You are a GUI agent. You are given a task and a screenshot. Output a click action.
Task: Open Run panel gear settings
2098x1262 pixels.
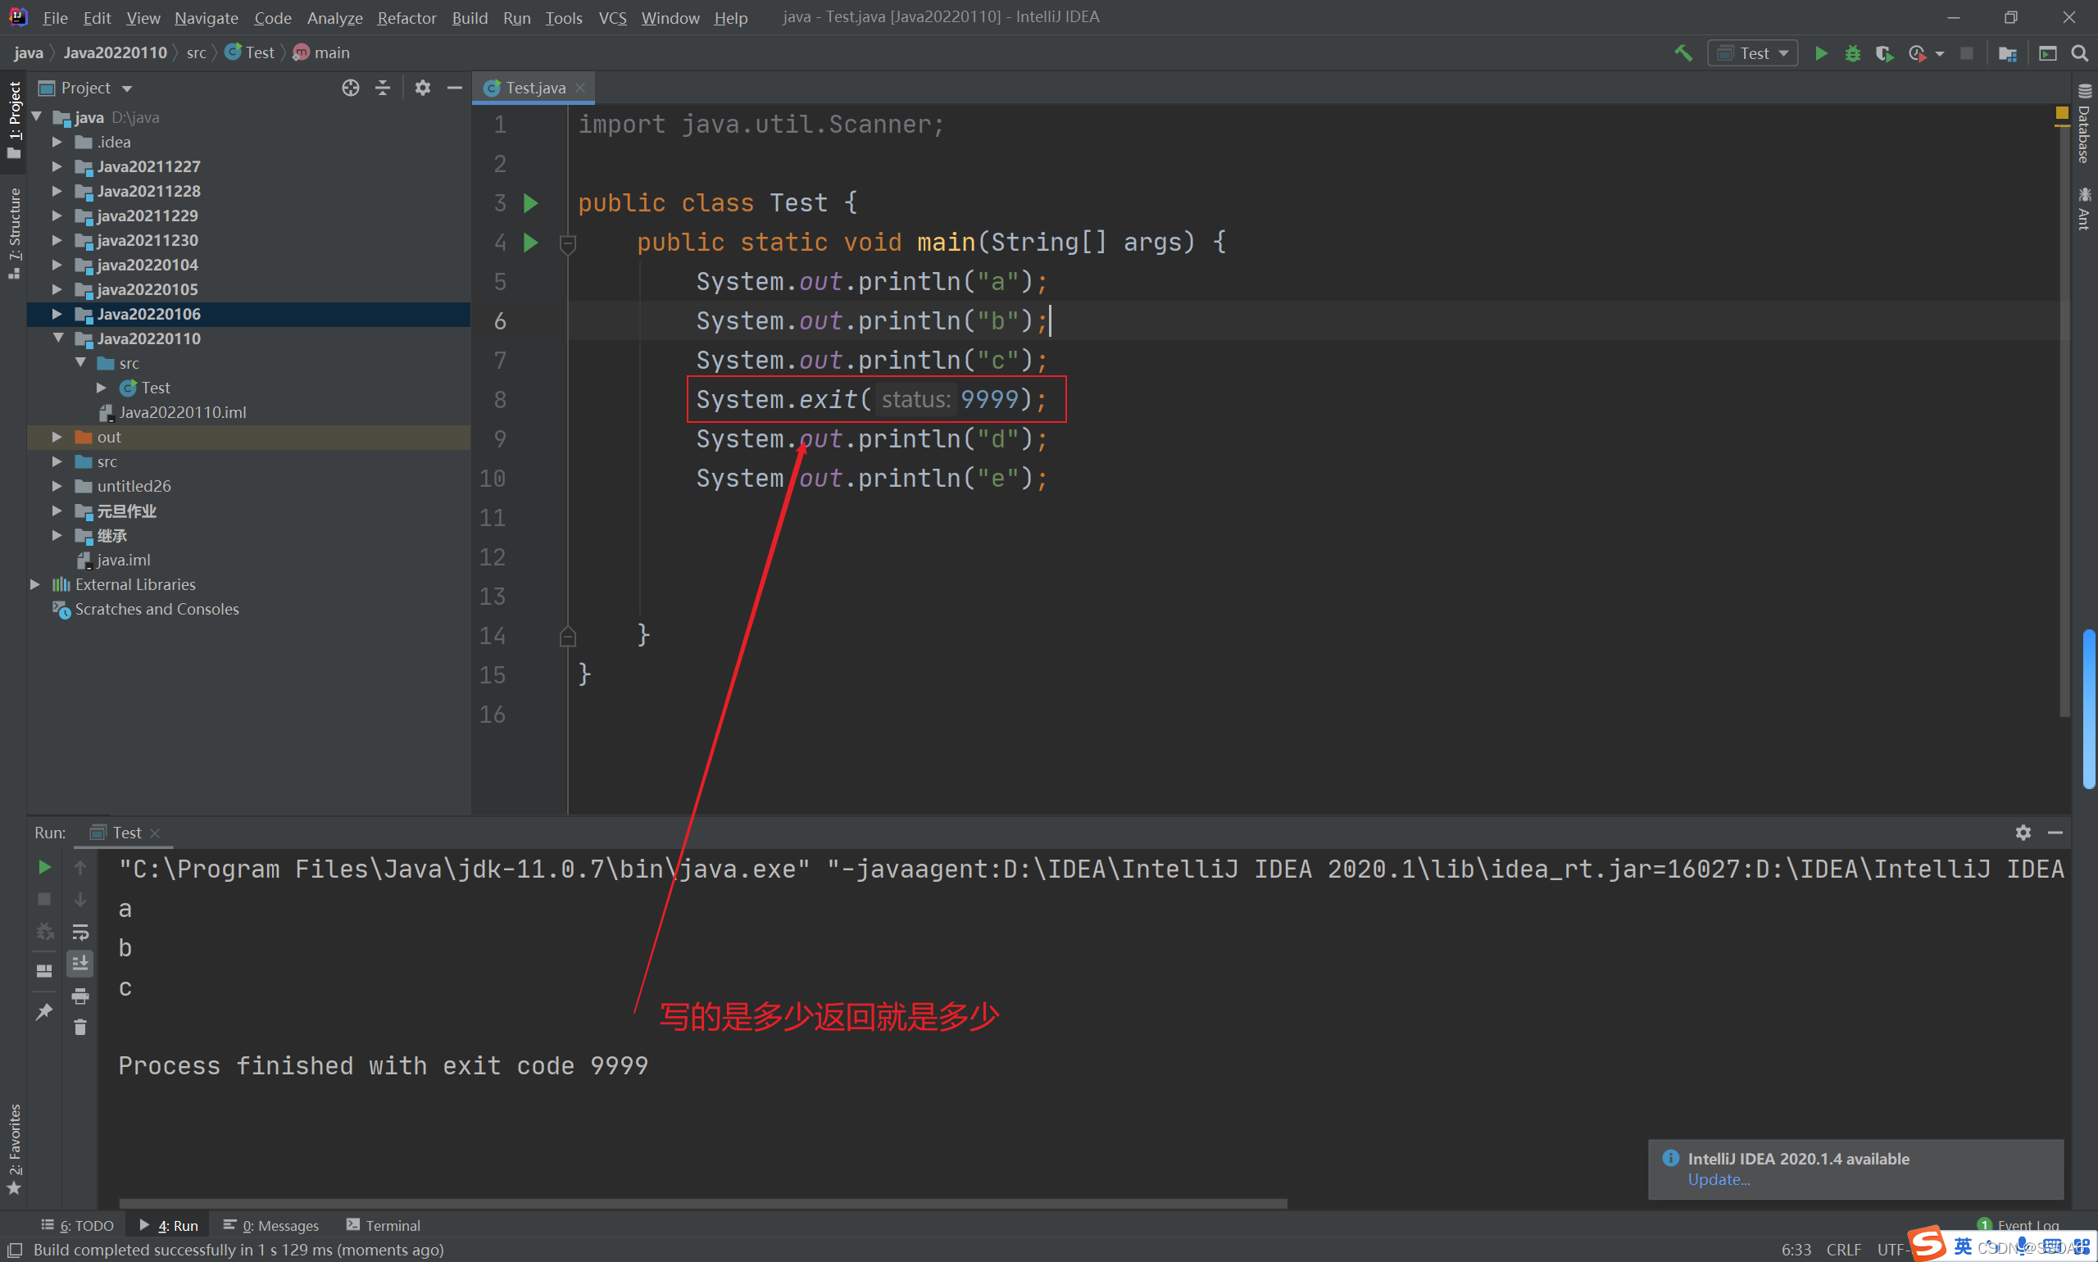point(2023,833)
